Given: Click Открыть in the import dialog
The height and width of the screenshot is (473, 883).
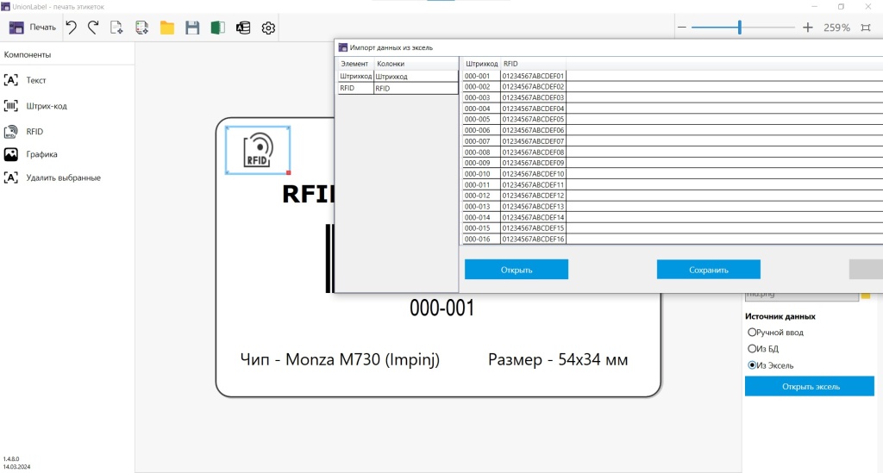Looking at the screenshot, I should pyautogui.click(x=517, y=270).
